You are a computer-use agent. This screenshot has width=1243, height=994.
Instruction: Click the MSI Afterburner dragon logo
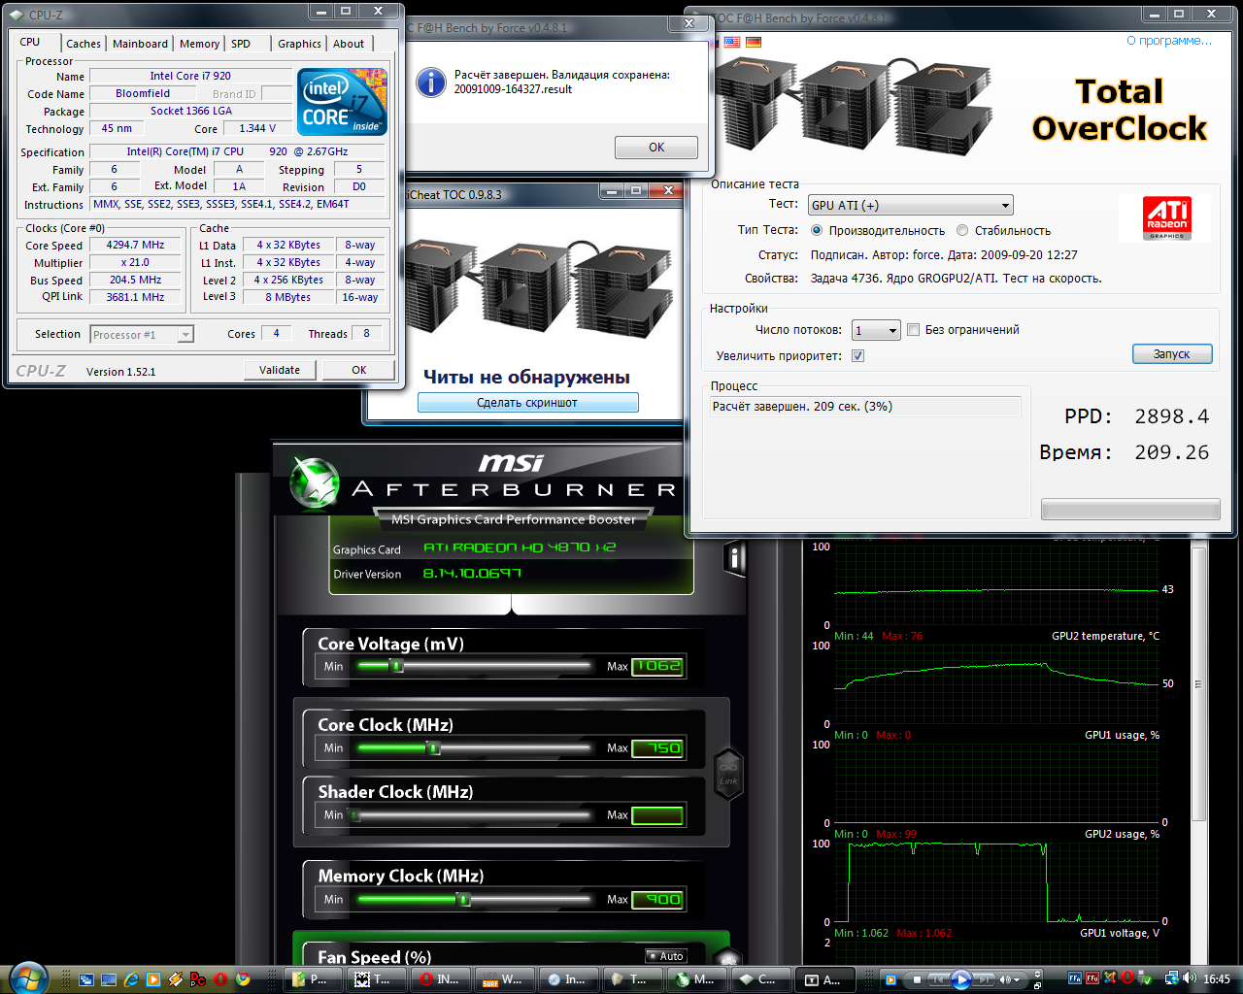pos(315,482)
